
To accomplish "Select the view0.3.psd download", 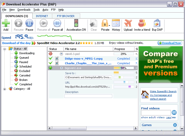I will tap(72, 54).
